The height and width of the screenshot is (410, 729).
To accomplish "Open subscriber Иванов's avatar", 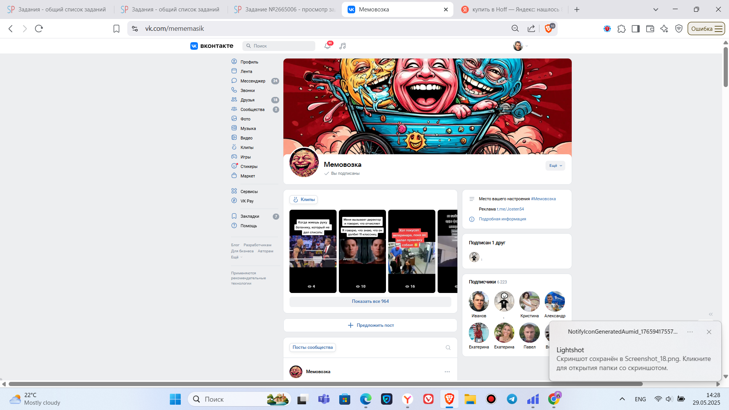I will tap(479, 301).
